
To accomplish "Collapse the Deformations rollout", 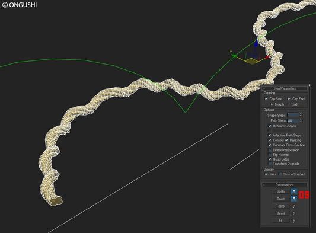I will pyautogui.click(x=285, y=185).
